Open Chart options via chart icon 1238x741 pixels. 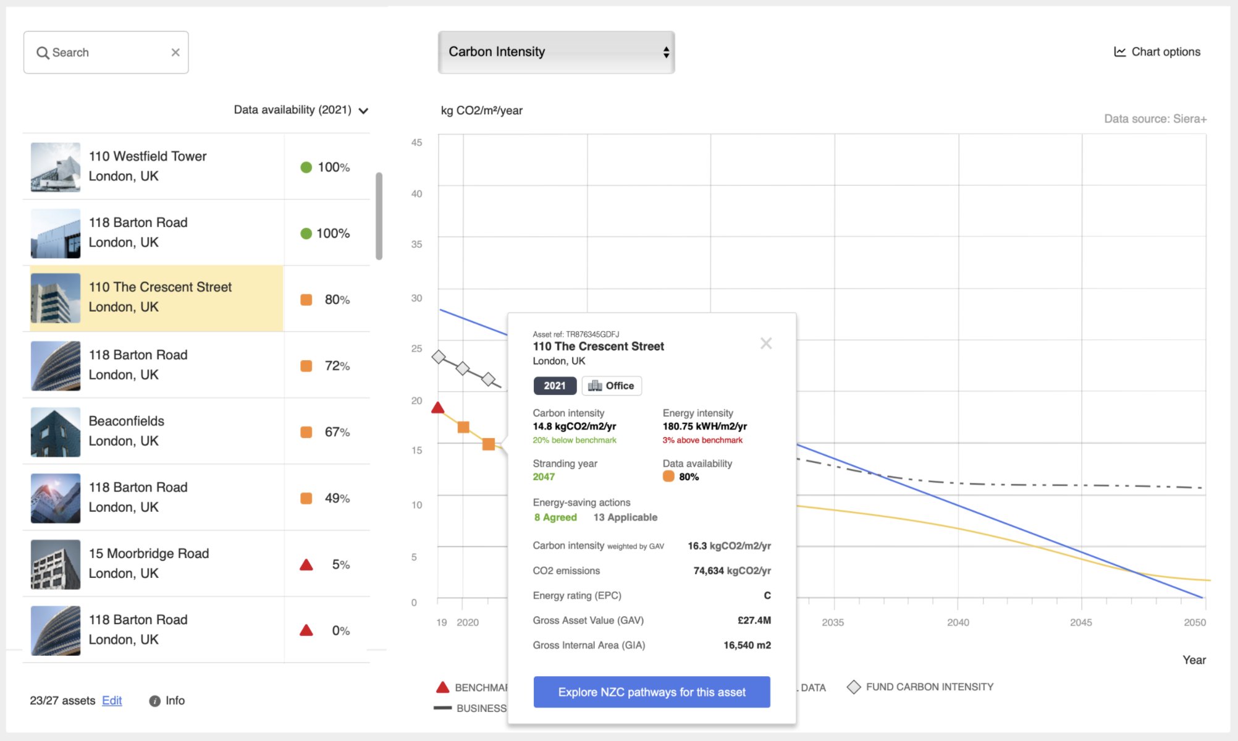click(x=1119, y=52)
